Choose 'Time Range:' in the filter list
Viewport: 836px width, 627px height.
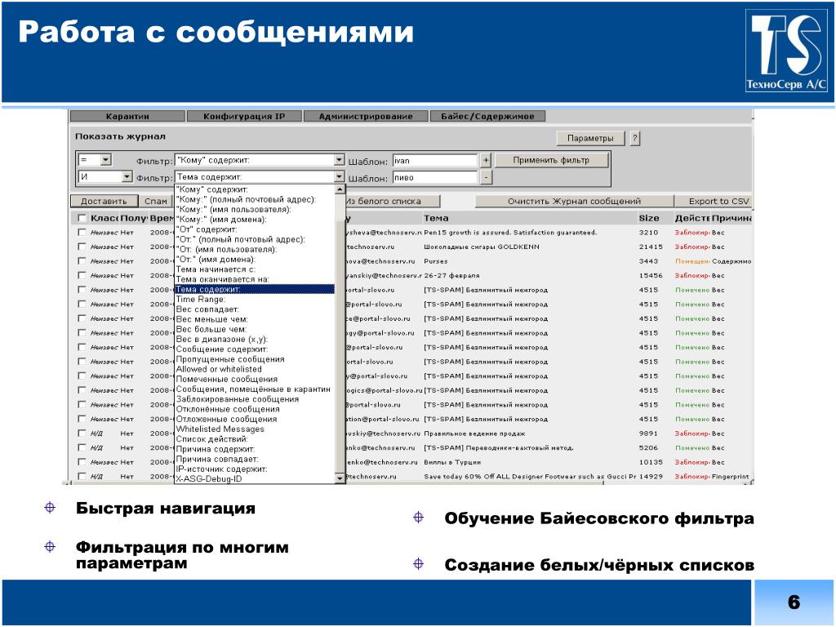click(x=255, y=299)
